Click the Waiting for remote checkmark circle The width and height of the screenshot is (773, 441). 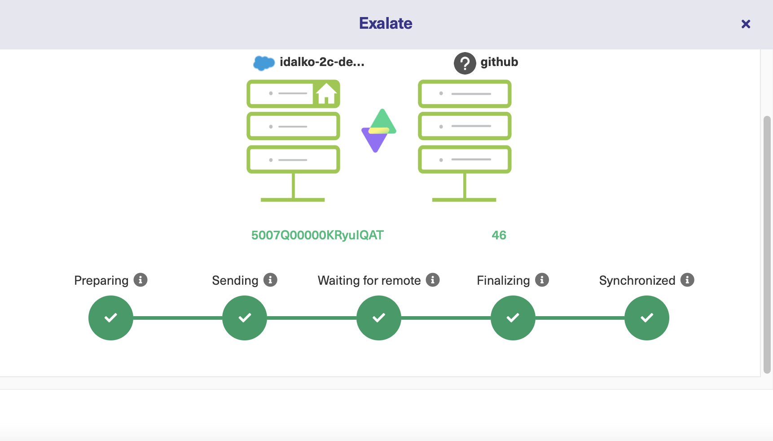click(379, 318)
